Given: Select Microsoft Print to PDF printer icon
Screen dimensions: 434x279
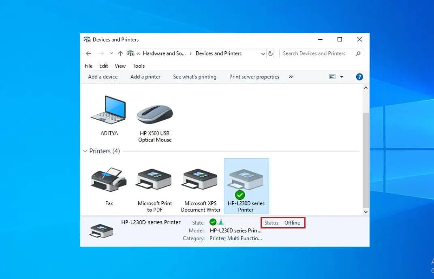Looking at the screenshot, I should (154, 179).
